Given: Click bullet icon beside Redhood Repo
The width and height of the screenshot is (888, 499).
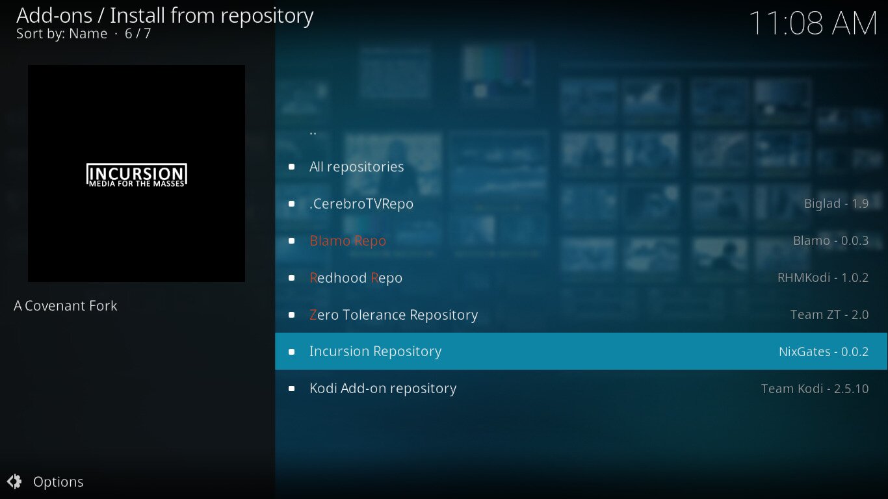Looking at the screenshot, I should coord(291,278).
